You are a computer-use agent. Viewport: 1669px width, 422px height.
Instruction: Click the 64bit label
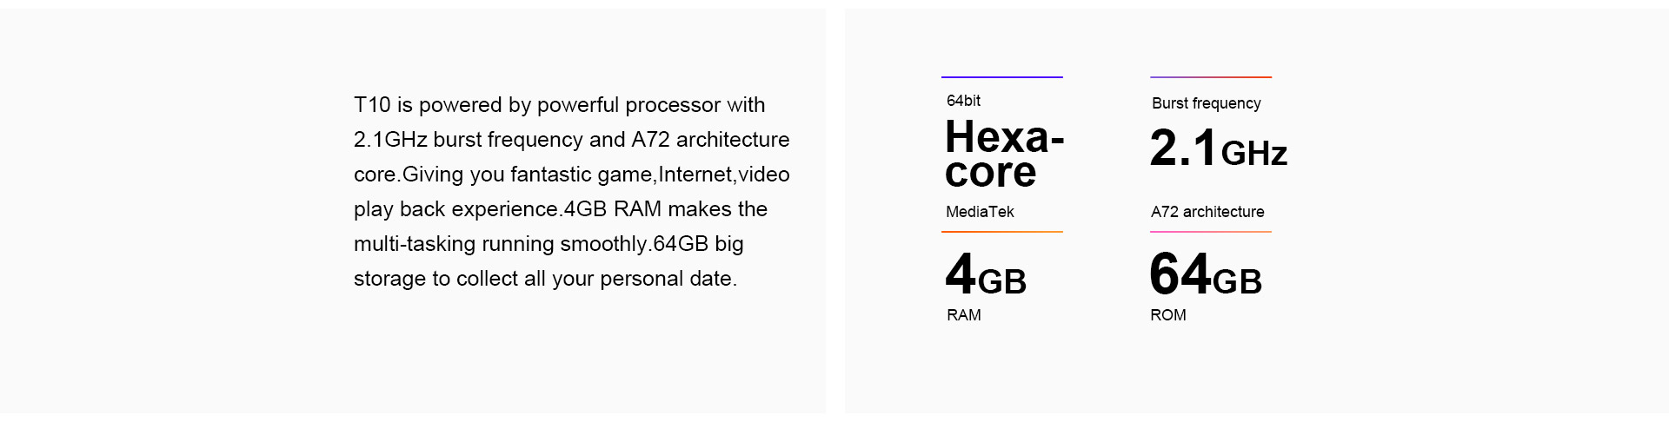tap(963, 101)
